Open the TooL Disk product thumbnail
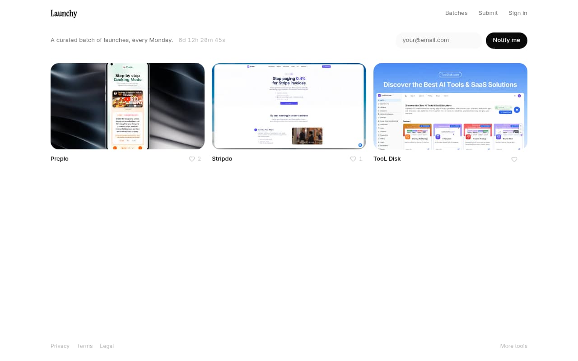This screenshot has width=578, height=361. tap(450, 106)
